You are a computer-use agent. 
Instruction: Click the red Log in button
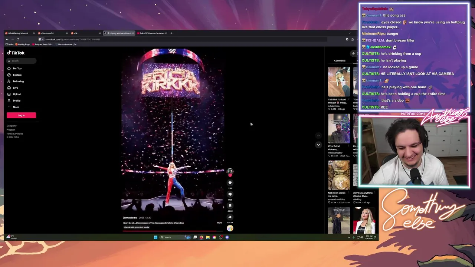[x=21, y=115]
